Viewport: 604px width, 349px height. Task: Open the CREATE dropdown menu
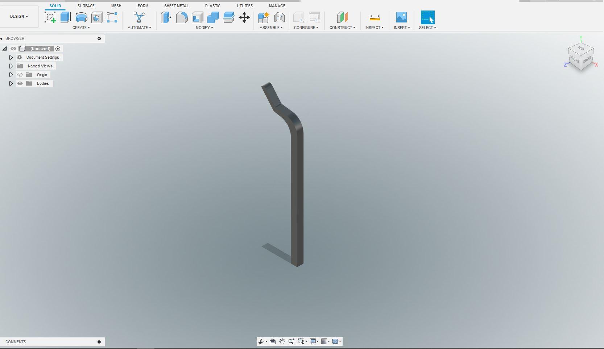pos(81,28)
